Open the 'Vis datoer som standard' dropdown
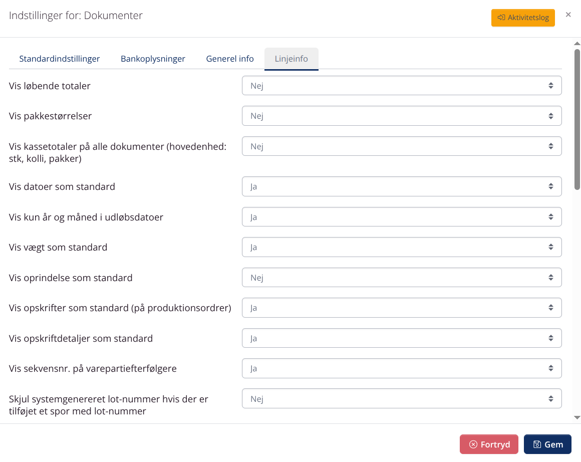Screen dimensions: 581x462 (x=401, y=186)
